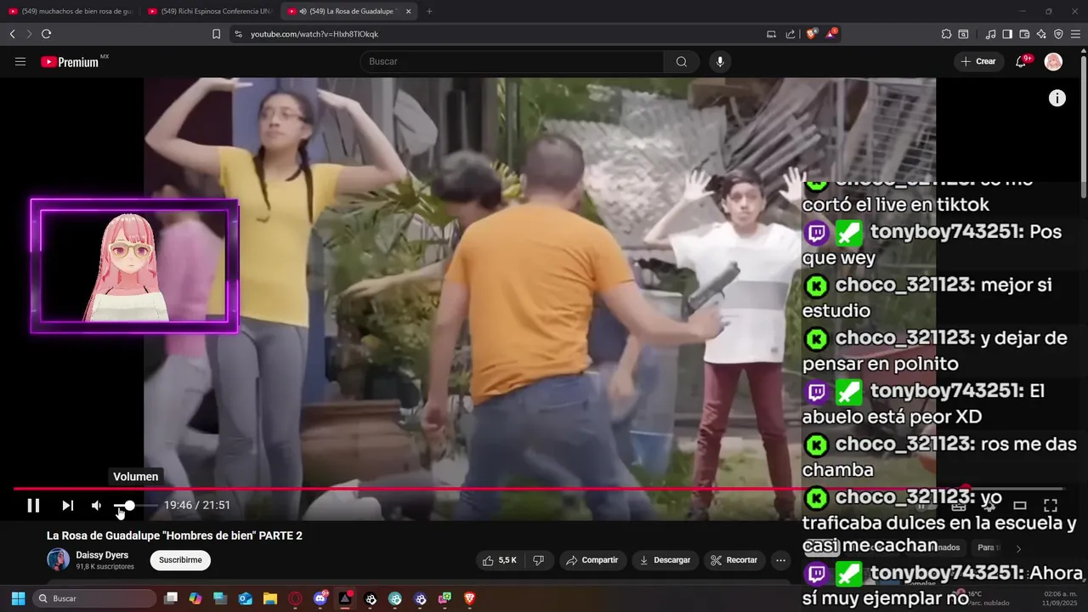This screenshot has width=1088, height=612.
Task: Click the youtube.com address bar URL
Action: point(314,34)
